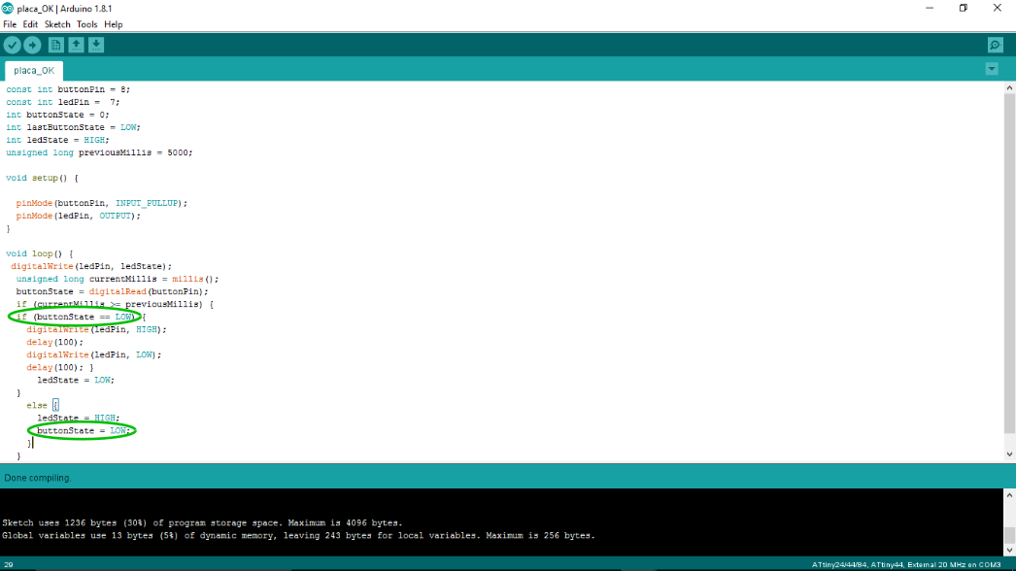This screenshot has width=1016, height=571.
Task: Create a new sketch with New icon
Action: [55, 45]
